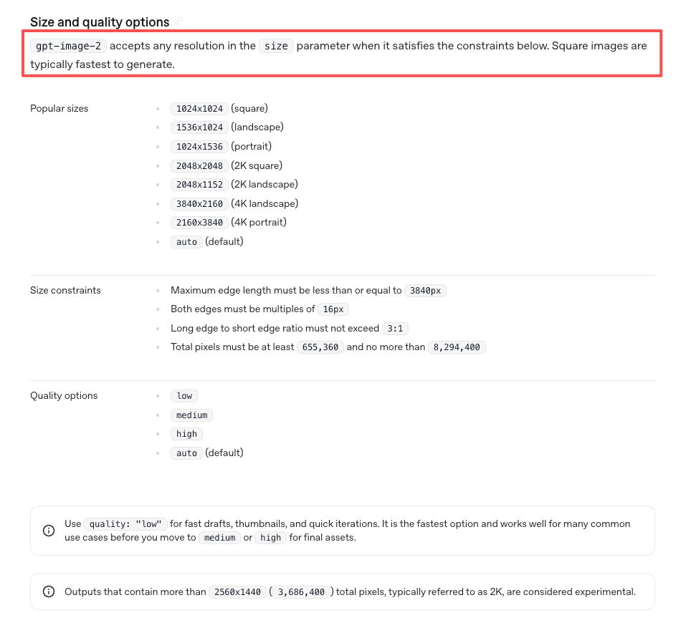The width and height of the screenshot is (686, 633).
Task: Click the anchor link icon beside Size and quality options
Action: point(178,21)
